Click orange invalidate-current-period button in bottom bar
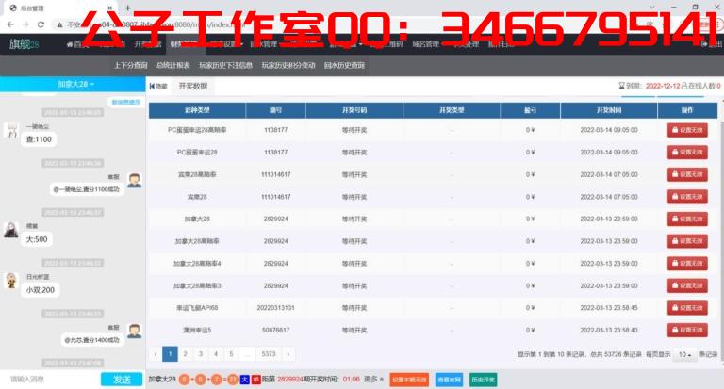The width and height of the screenshot is (724, 389). click(409, 380)
